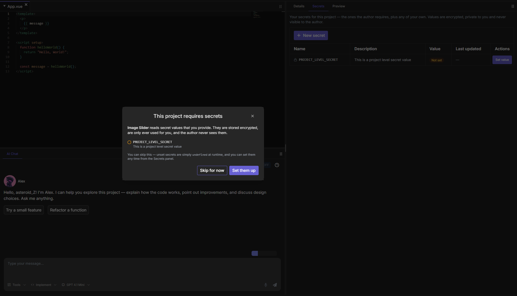517x296 pixels.
Task: Click the Alex name label in chat
Action: click(22, 181)
